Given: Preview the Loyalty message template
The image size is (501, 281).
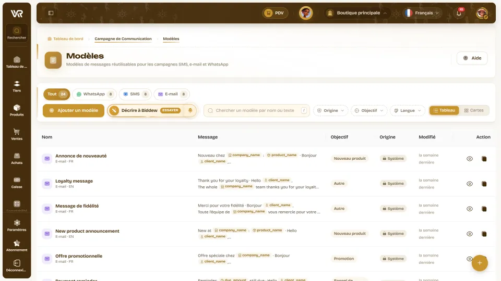Looking at the screenshot, I should click(469, 184).
